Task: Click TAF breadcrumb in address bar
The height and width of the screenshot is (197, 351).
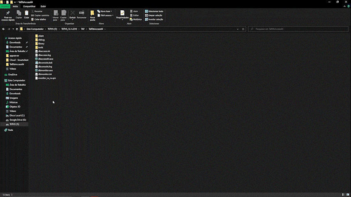Action: (83, 29)
